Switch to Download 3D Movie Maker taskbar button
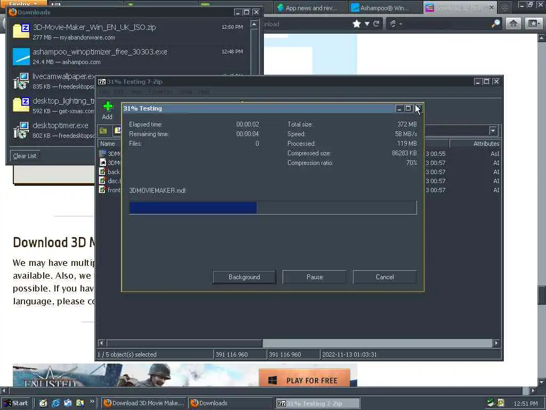Viewport: 546px width, 410px height. [144, 403]
